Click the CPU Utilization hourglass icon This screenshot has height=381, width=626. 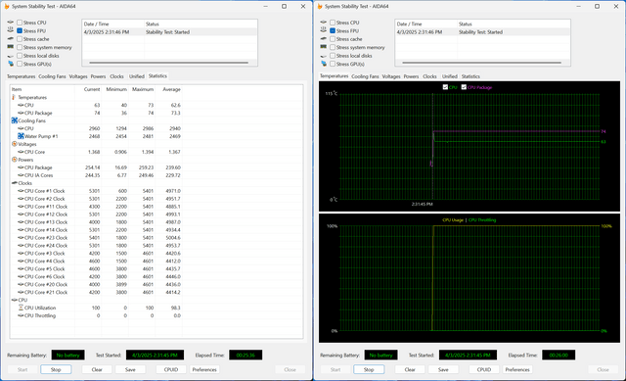[21, 308]
